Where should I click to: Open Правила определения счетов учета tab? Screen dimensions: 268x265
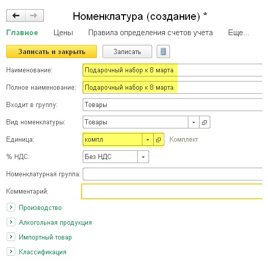click(x=151, y=33)
